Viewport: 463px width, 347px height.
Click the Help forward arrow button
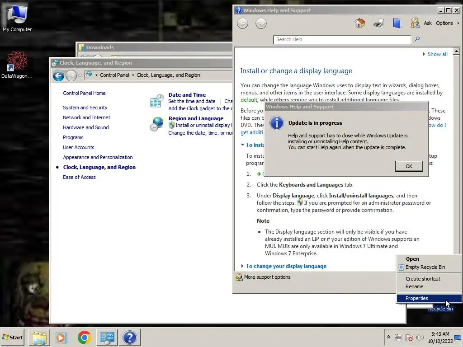(x=261, y=23)
